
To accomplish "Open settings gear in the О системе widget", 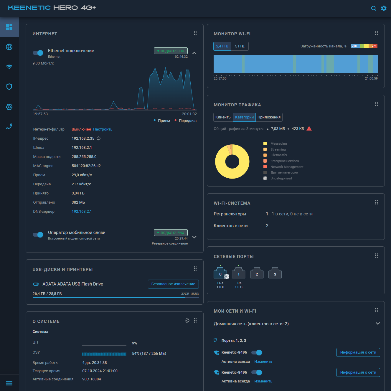I will (x=187, y=320).
